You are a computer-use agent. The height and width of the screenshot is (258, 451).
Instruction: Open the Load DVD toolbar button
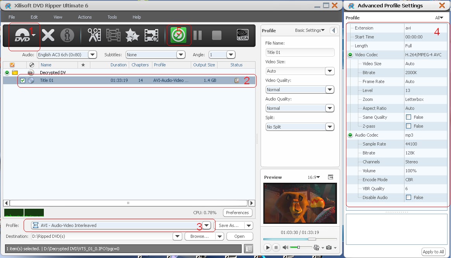(x=23, y=35)
